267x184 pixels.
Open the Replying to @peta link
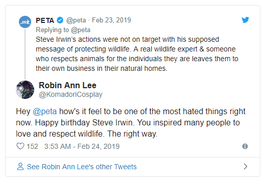63,30
